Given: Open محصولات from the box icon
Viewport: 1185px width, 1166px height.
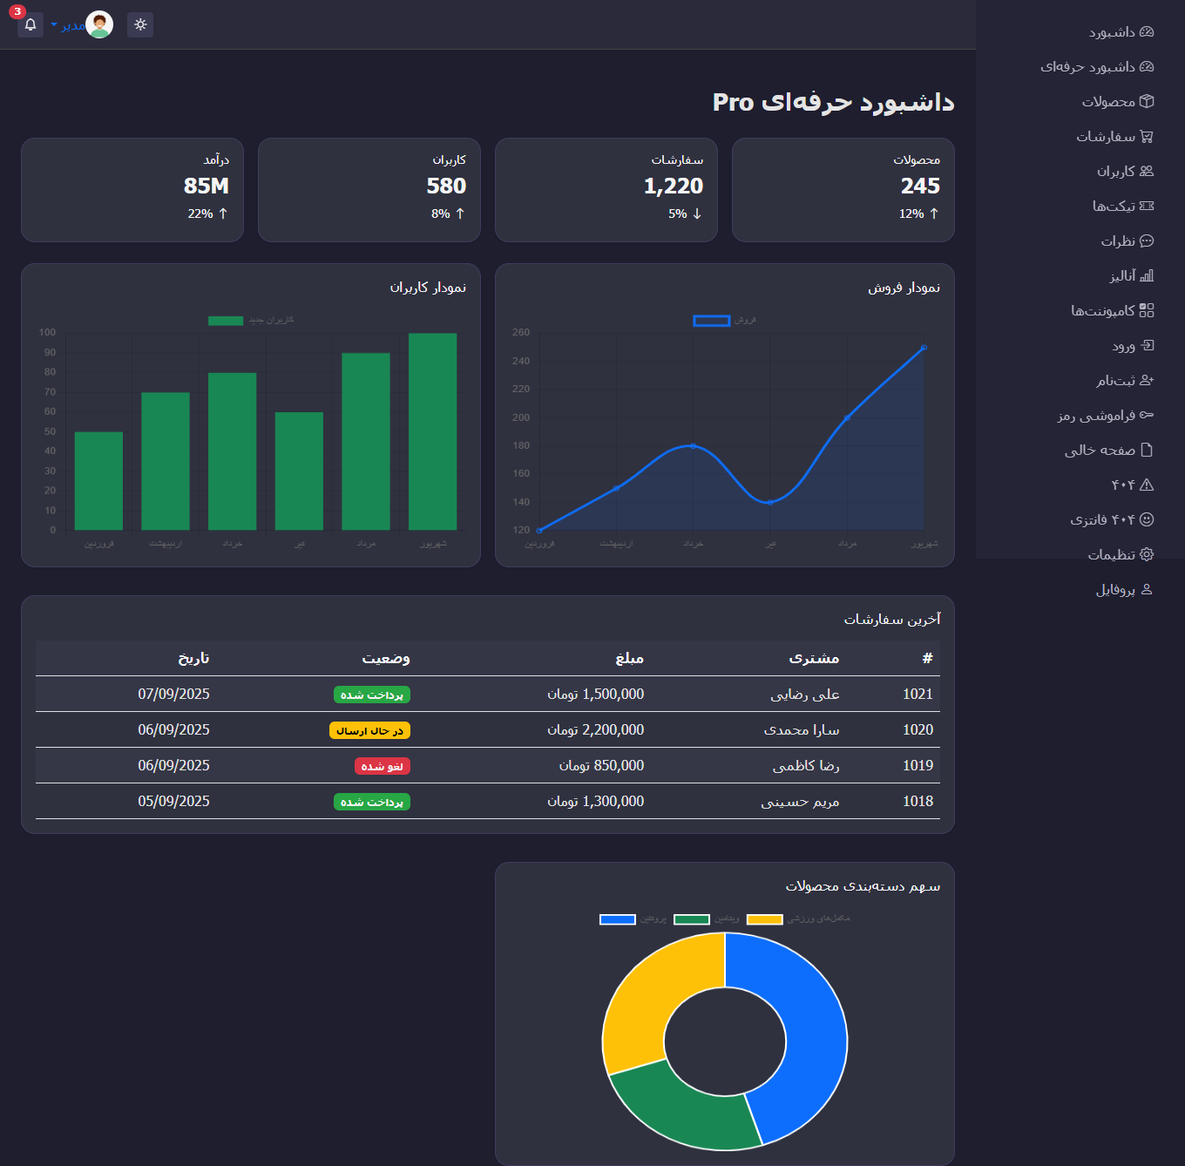Looking at the screenshot, I should [x=1147, y=101].
